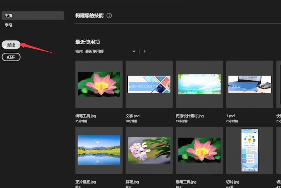
Task: Open the 切片.jpg thumbnail
Action: [x=249, y=150]
